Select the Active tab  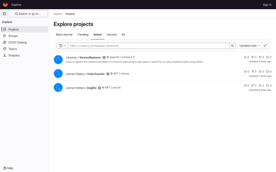[98, 34]
